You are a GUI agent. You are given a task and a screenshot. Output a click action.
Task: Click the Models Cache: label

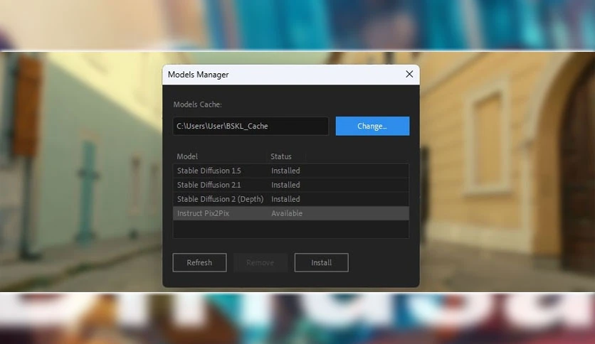[197, 104]
